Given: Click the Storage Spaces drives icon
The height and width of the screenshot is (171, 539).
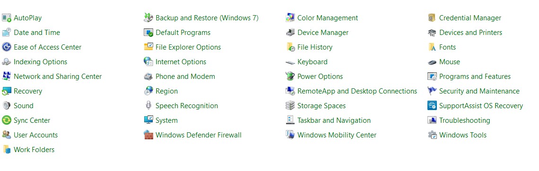Looking at the screenshot, I should click(290, 106).
